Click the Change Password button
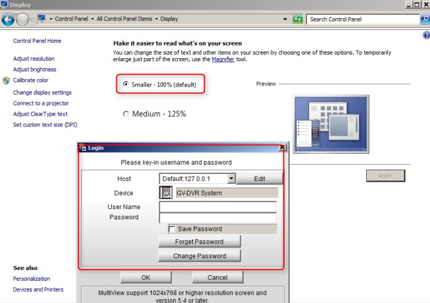 200,256
